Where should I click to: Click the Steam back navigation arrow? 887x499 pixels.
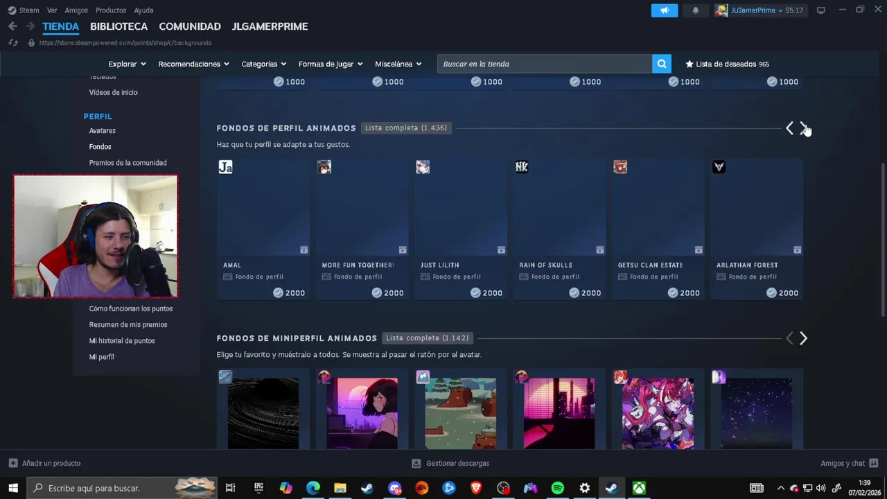click(12, 26)
